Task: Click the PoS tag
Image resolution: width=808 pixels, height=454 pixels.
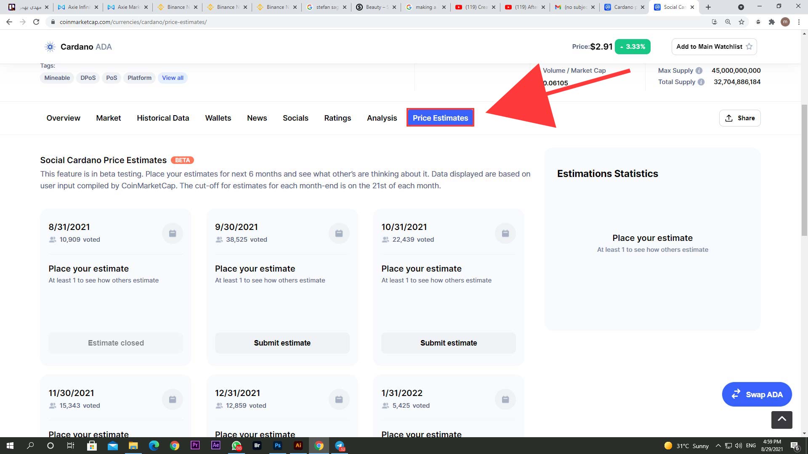Action: pos(112,78)
